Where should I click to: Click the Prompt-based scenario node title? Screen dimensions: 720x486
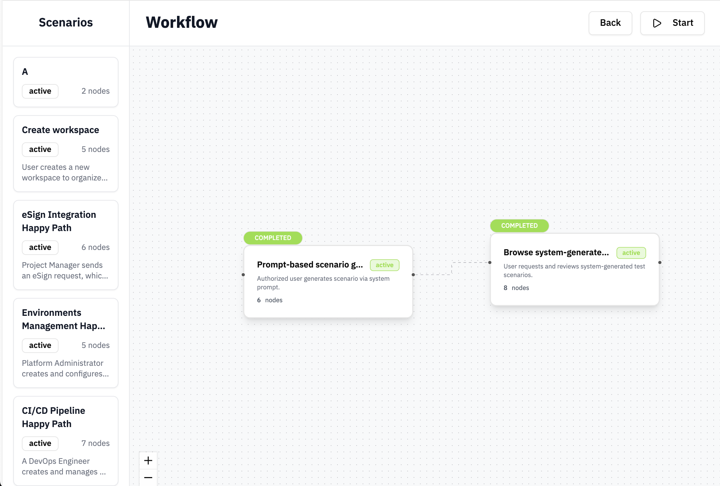pos(310,265)
